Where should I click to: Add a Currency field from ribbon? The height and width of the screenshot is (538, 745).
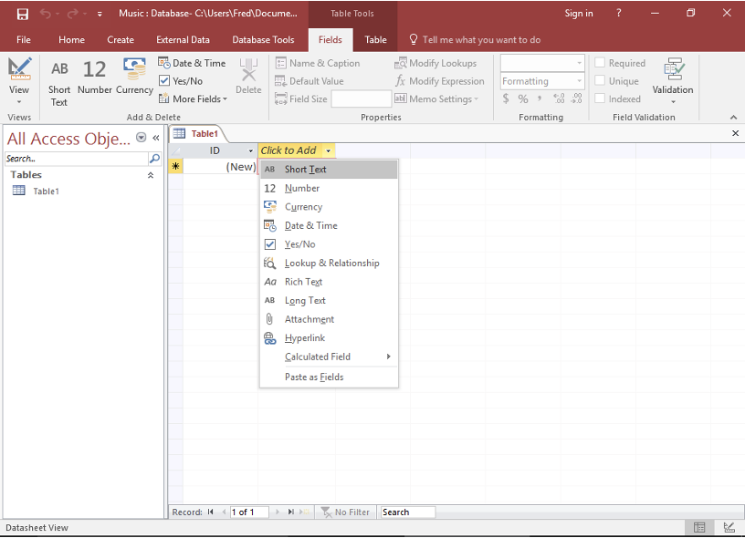pyautogui.click(x=134, y=78)
